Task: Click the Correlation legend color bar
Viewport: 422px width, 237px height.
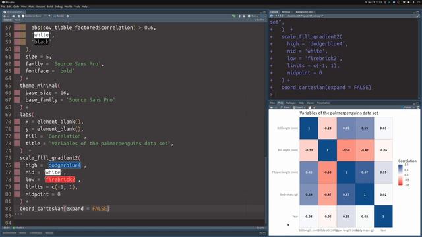Action: point(400,175)
